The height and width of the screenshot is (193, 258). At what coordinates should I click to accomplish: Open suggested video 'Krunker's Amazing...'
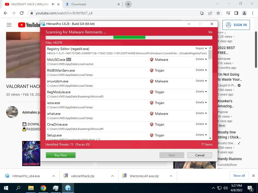(226, 104)
